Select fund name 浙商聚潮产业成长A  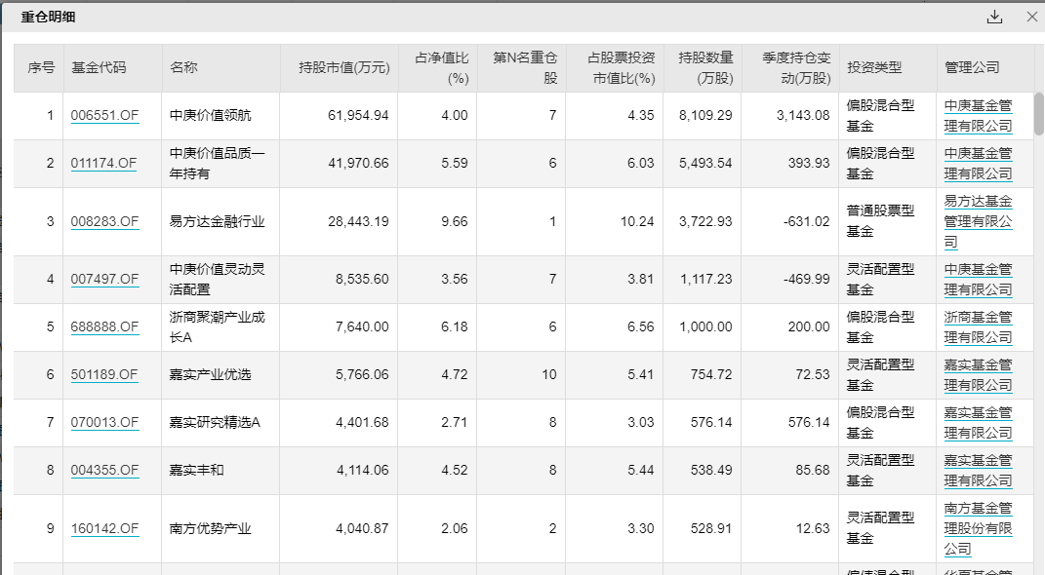[217, 326]
